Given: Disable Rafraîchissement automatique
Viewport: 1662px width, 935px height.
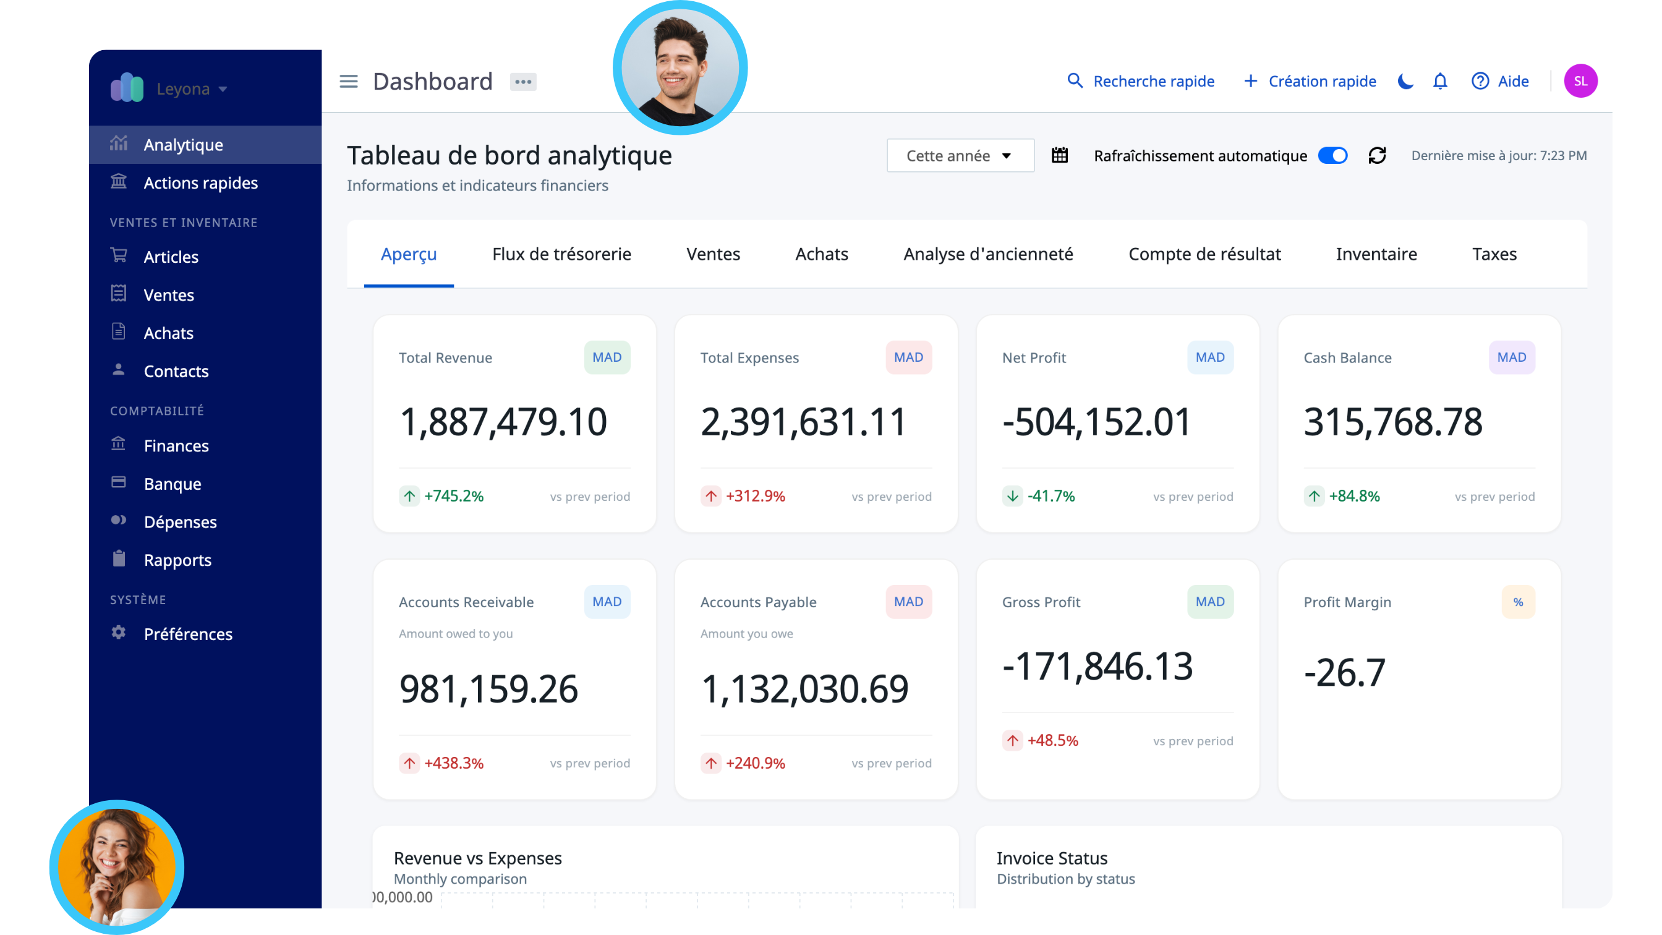Looking at the screenshot, I should point(1332,155).
